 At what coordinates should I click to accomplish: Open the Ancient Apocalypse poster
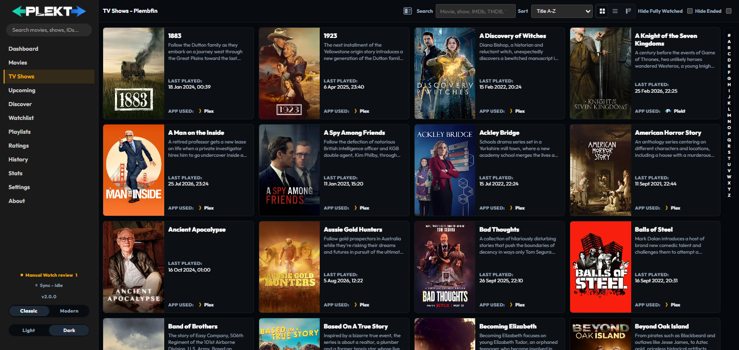133,267
